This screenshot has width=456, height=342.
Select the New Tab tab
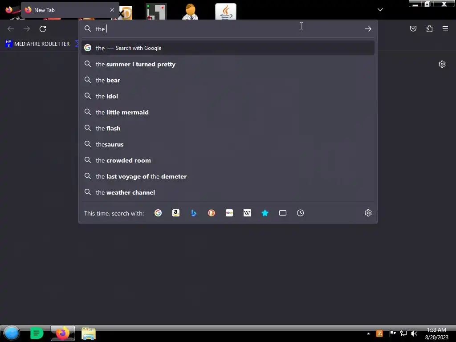[x=70, y=10]
